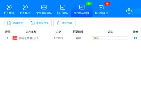Click the red PDF file icon
141x108 pixels.
[x=15, y=38]
